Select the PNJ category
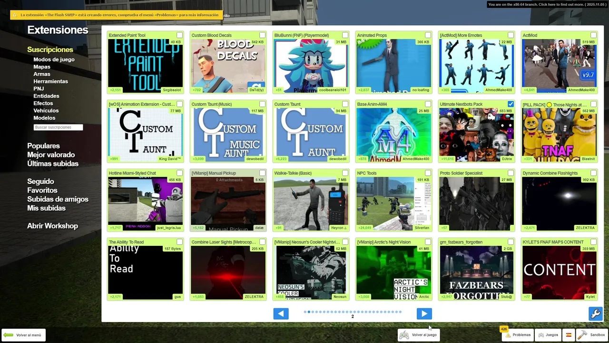Viewport: 609px width, 343px height. point(39,89)
